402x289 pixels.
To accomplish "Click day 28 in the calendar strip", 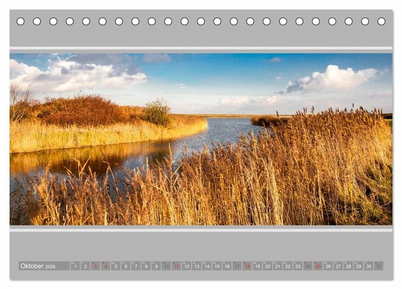I will tap(349, 266).
